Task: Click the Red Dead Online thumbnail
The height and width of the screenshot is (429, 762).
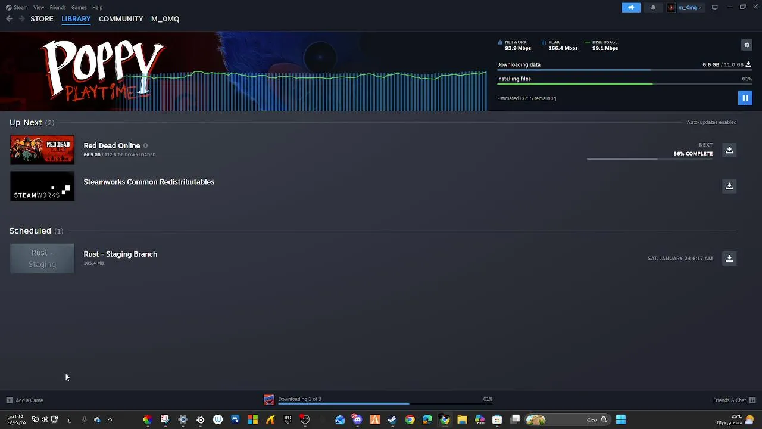Action: pyautogui.click(x=42, y=150)
